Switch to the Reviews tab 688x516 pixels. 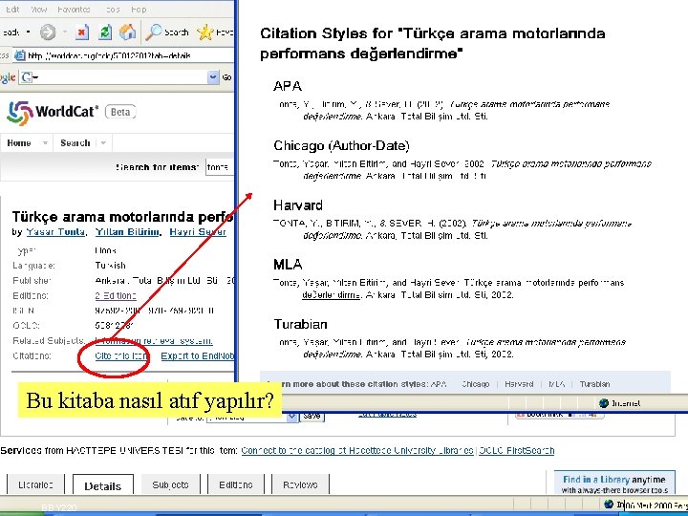click(x=300, y=484)
